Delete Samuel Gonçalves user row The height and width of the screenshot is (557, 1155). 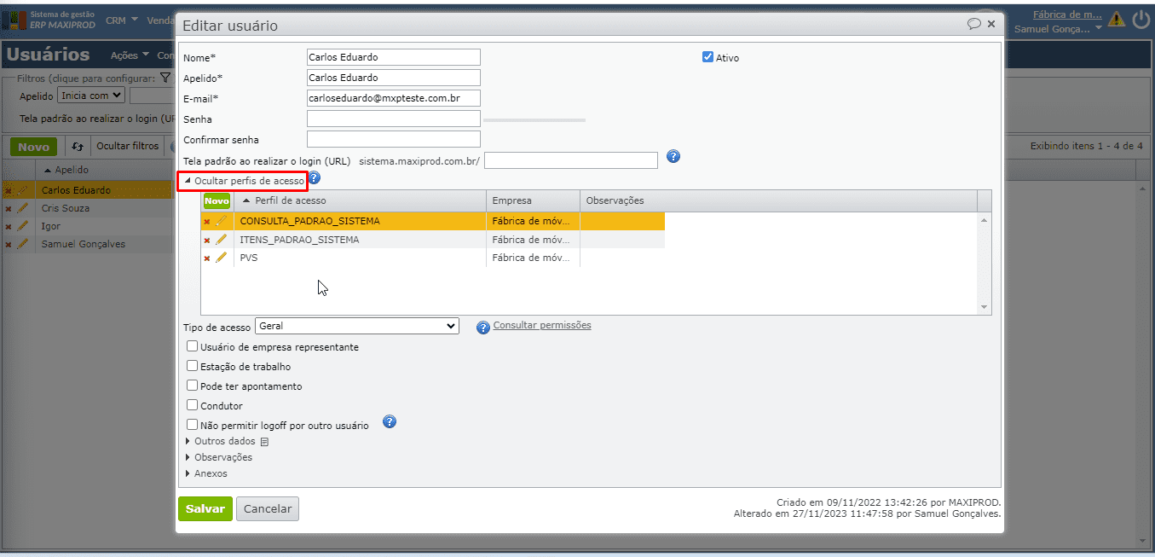[x=9, y=245]
